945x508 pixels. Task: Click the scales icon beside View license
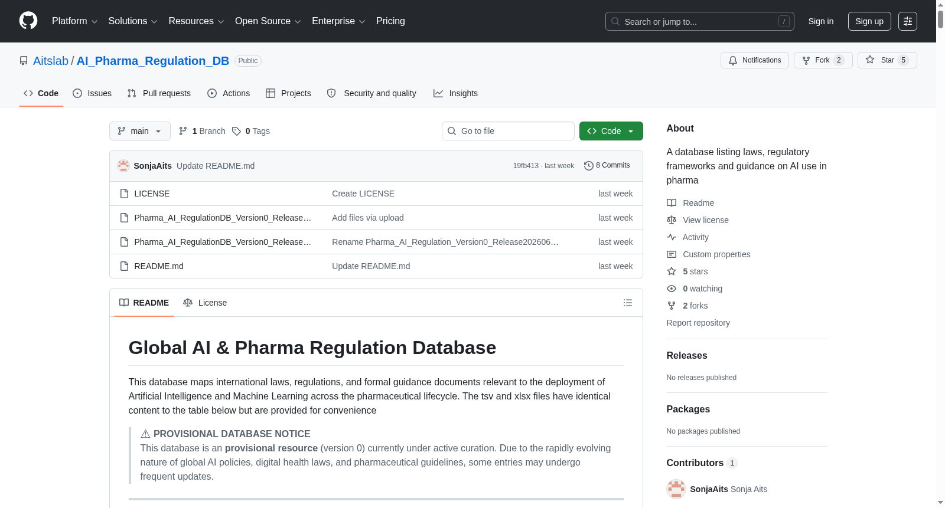[672, 220]
